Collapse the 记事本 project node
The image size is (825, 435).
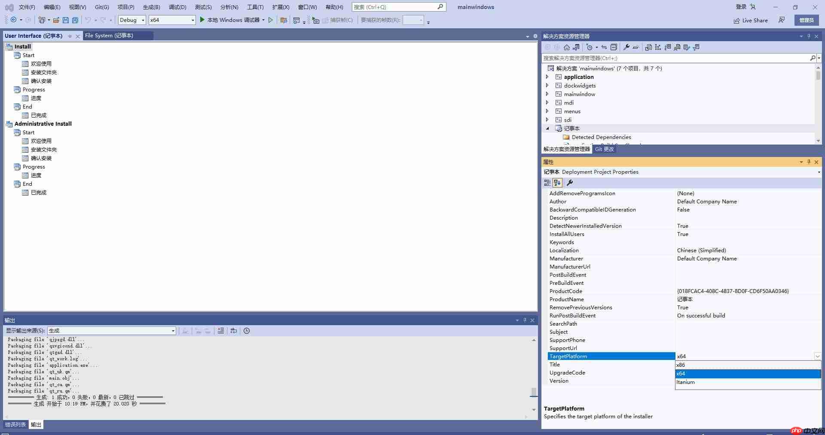(x=547, y=128)
